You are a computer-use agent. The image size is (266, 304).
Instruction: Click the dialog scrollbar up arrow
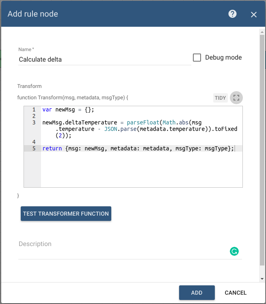coord(262,32)
